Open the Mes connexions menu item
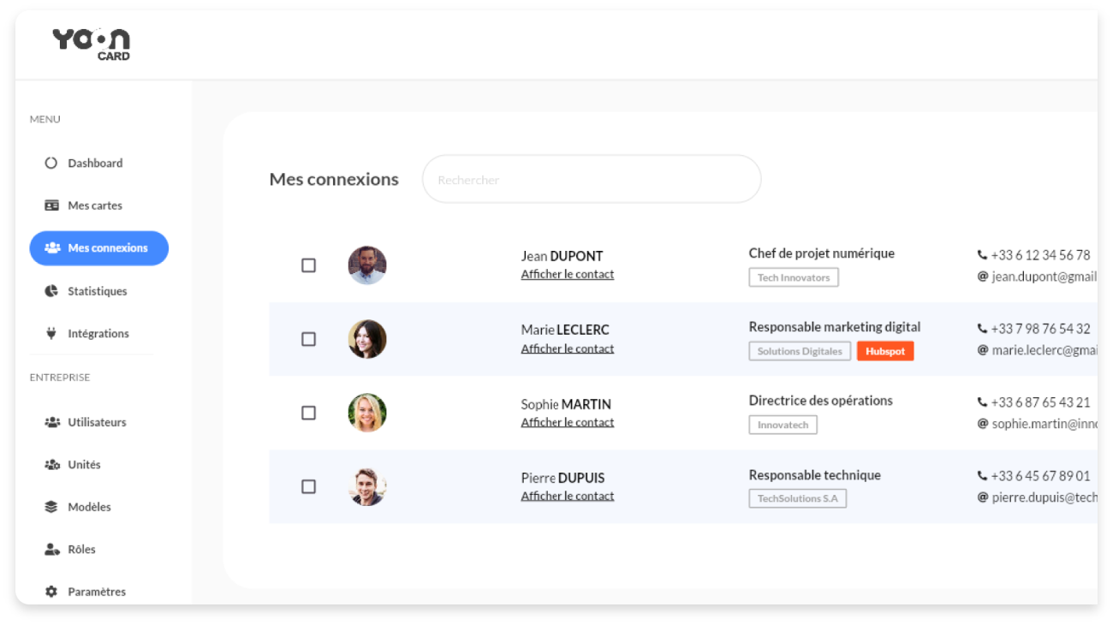Screen dimensions: 1113x625 [99, 248]
